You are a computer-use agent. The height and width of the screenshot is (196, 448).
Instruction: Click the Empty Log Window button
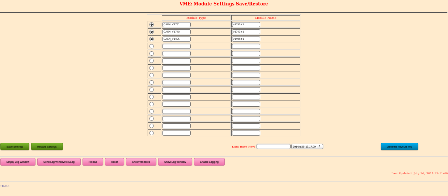[x=18, y=162]
